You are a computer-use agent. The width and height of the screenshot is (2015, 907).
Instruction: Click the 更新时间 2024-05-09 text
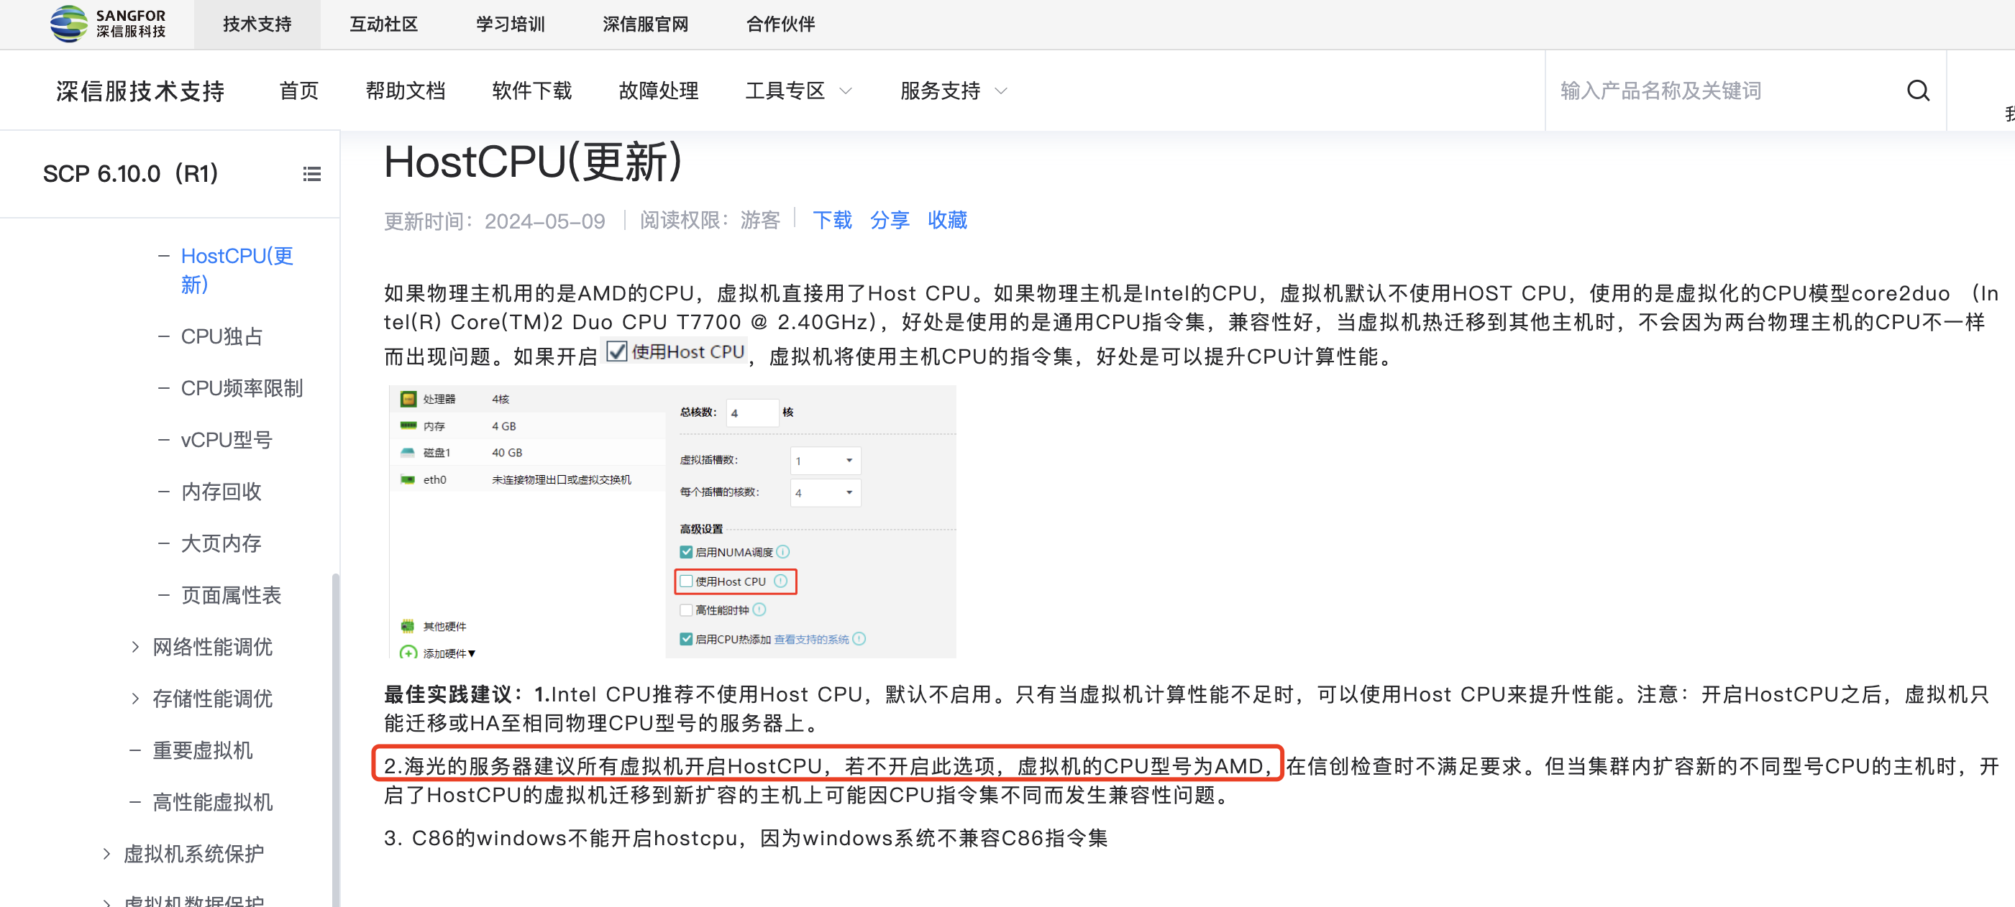[x=494, y=221]
